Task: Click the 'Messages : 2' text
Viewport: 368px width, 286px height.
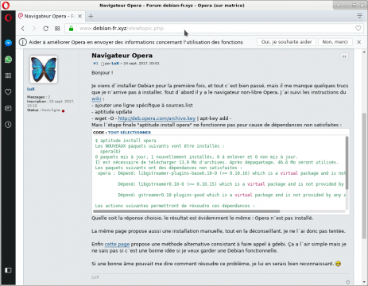Action: pos(38,97)
